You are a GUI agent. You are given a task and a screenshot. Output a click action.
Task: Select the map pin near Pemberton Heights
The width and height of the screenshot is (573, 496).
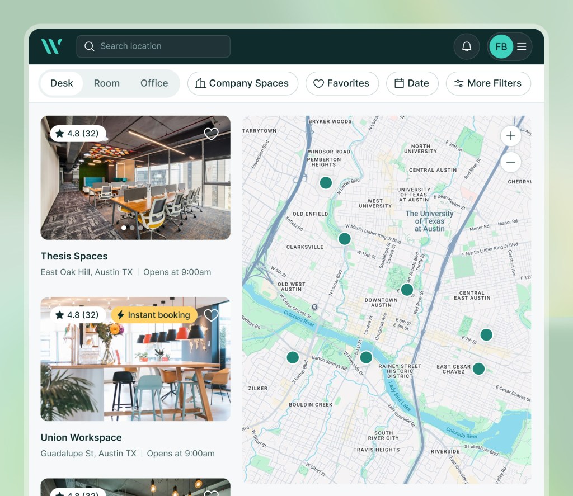326,183
